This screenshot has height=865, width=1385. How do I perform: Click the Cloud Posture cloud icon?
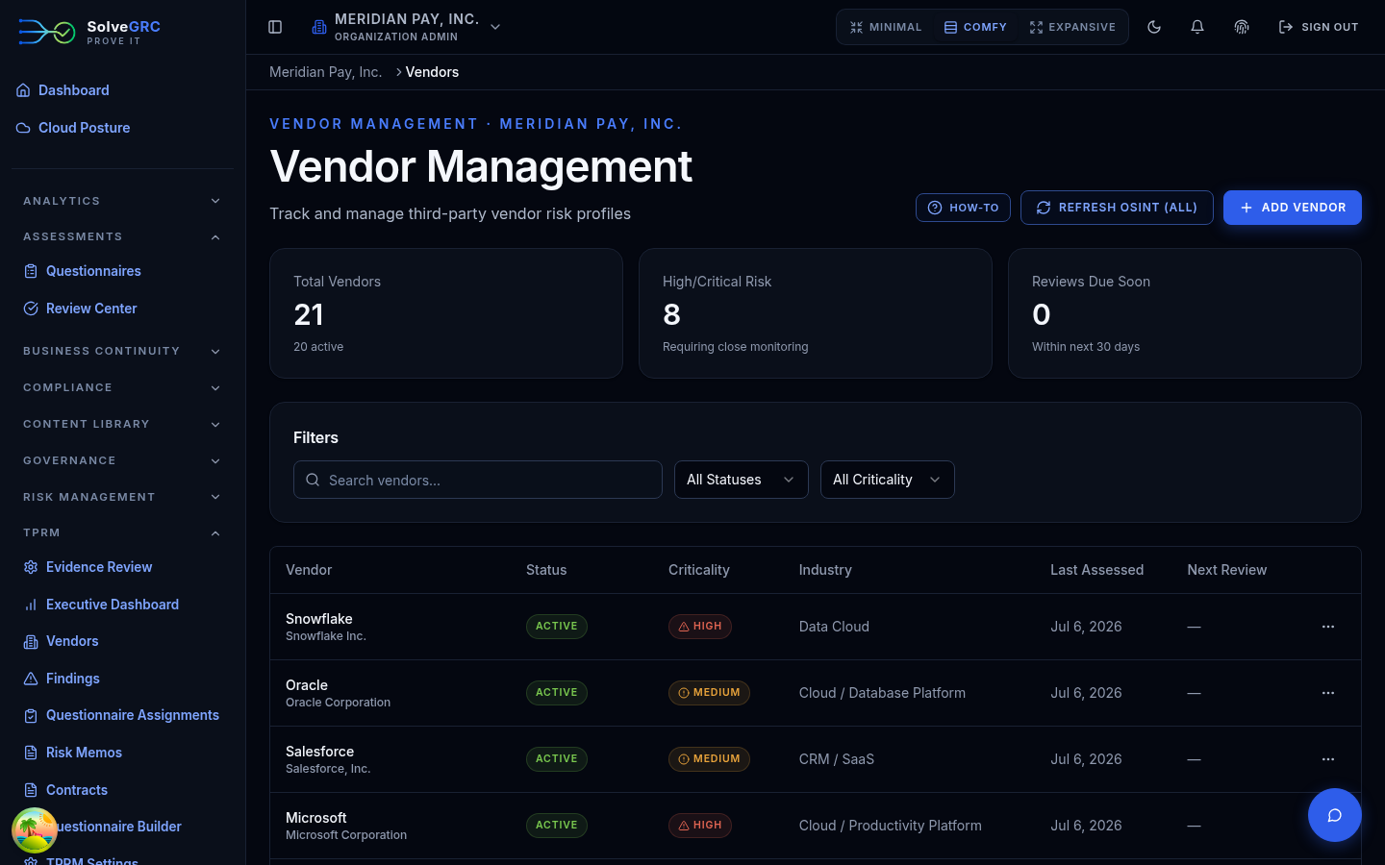[x=23, y=128]
